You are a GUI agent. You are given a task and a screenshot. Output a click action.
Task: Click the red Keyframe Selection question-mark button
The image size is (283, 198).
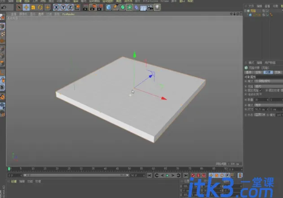(x=204, y=175)
